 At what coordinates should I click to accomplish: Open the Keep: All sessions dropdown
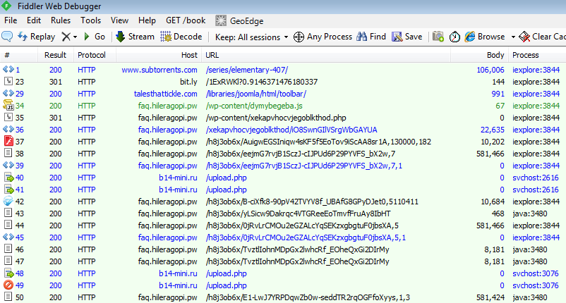[251, 37]
